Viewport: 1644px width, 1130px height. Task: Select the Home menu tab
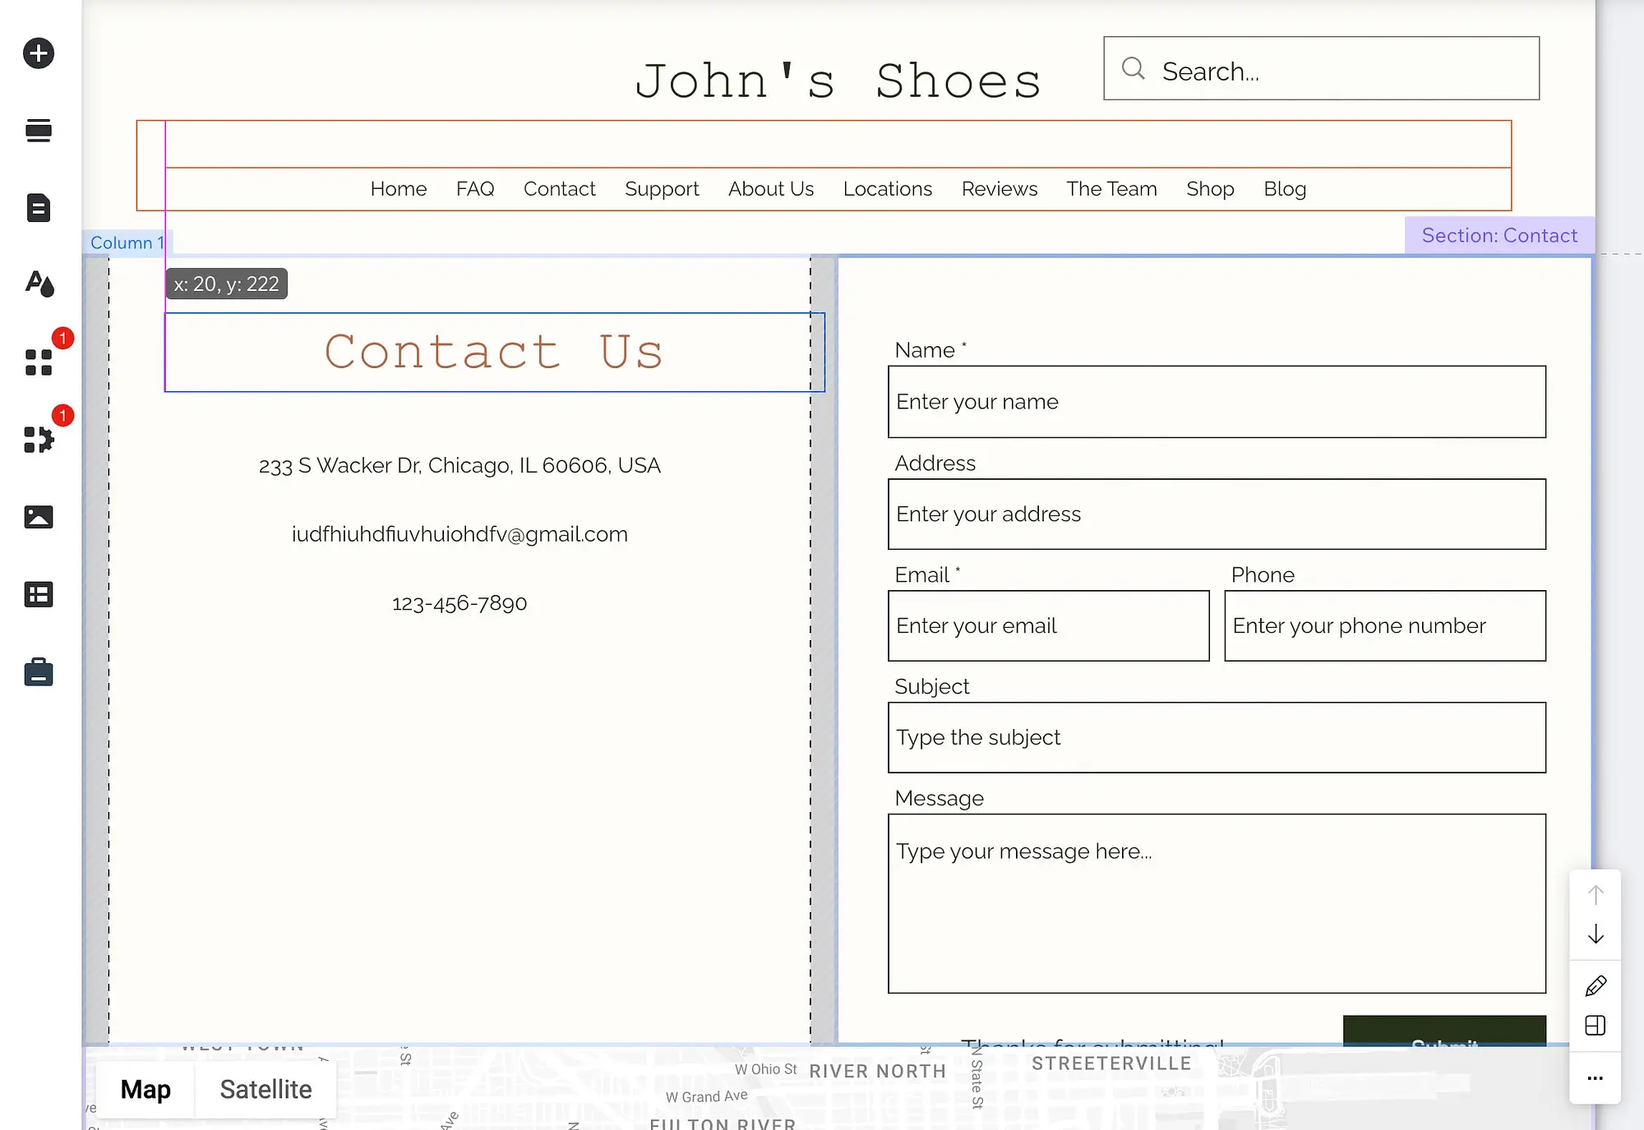(x=399, y=188)
